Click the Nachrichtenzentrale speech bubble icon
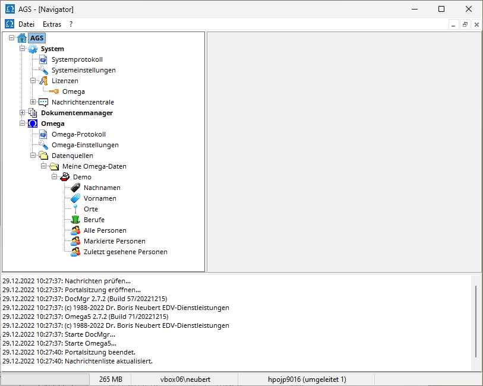The image size is (483, 386). click(43, 102)
